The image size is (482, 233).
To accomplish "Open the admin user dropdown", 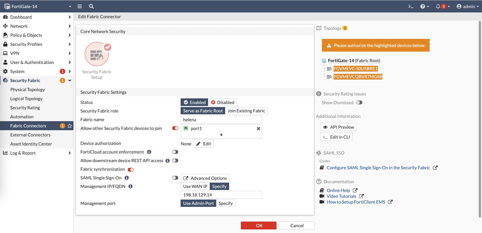I will click(467, 7).
